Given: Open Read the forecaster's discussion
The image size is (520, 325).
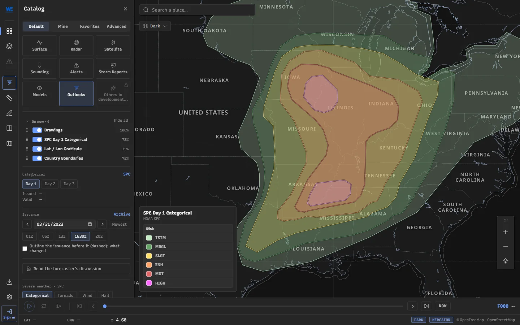Looking at the screenshot, I should pos(76,269).
